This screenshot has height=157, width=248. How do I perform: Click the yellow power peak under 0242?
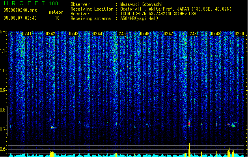[x=52, y=154]
